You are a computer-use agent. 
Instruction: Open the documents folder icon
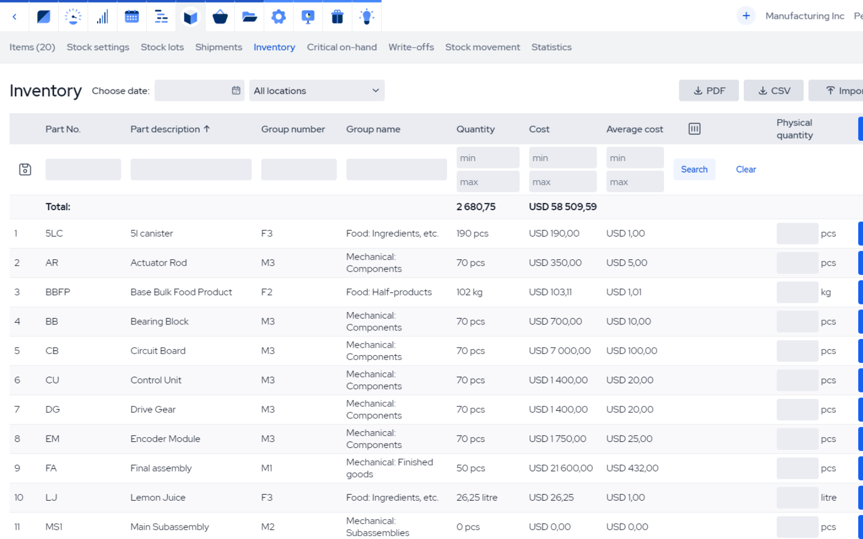[x=249, y=16]
